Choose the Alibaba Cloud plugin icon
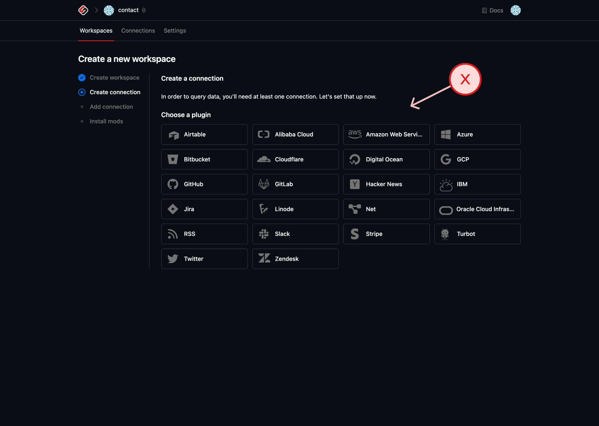The width and height of the screenshot is (599, 426). click(x=264, y=134)
